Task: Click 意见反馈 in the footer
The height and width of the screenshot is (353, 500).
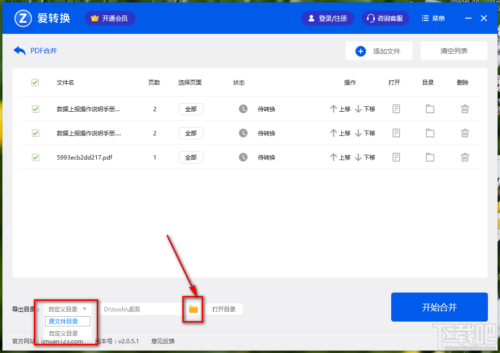Action: click(162, 341)
